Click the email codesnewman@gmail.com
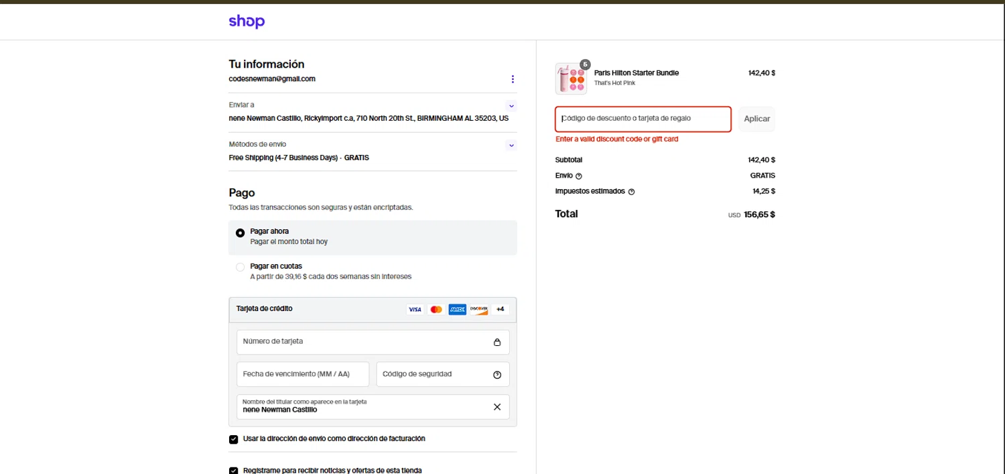 pyautogui.click(x=272, y=79)
